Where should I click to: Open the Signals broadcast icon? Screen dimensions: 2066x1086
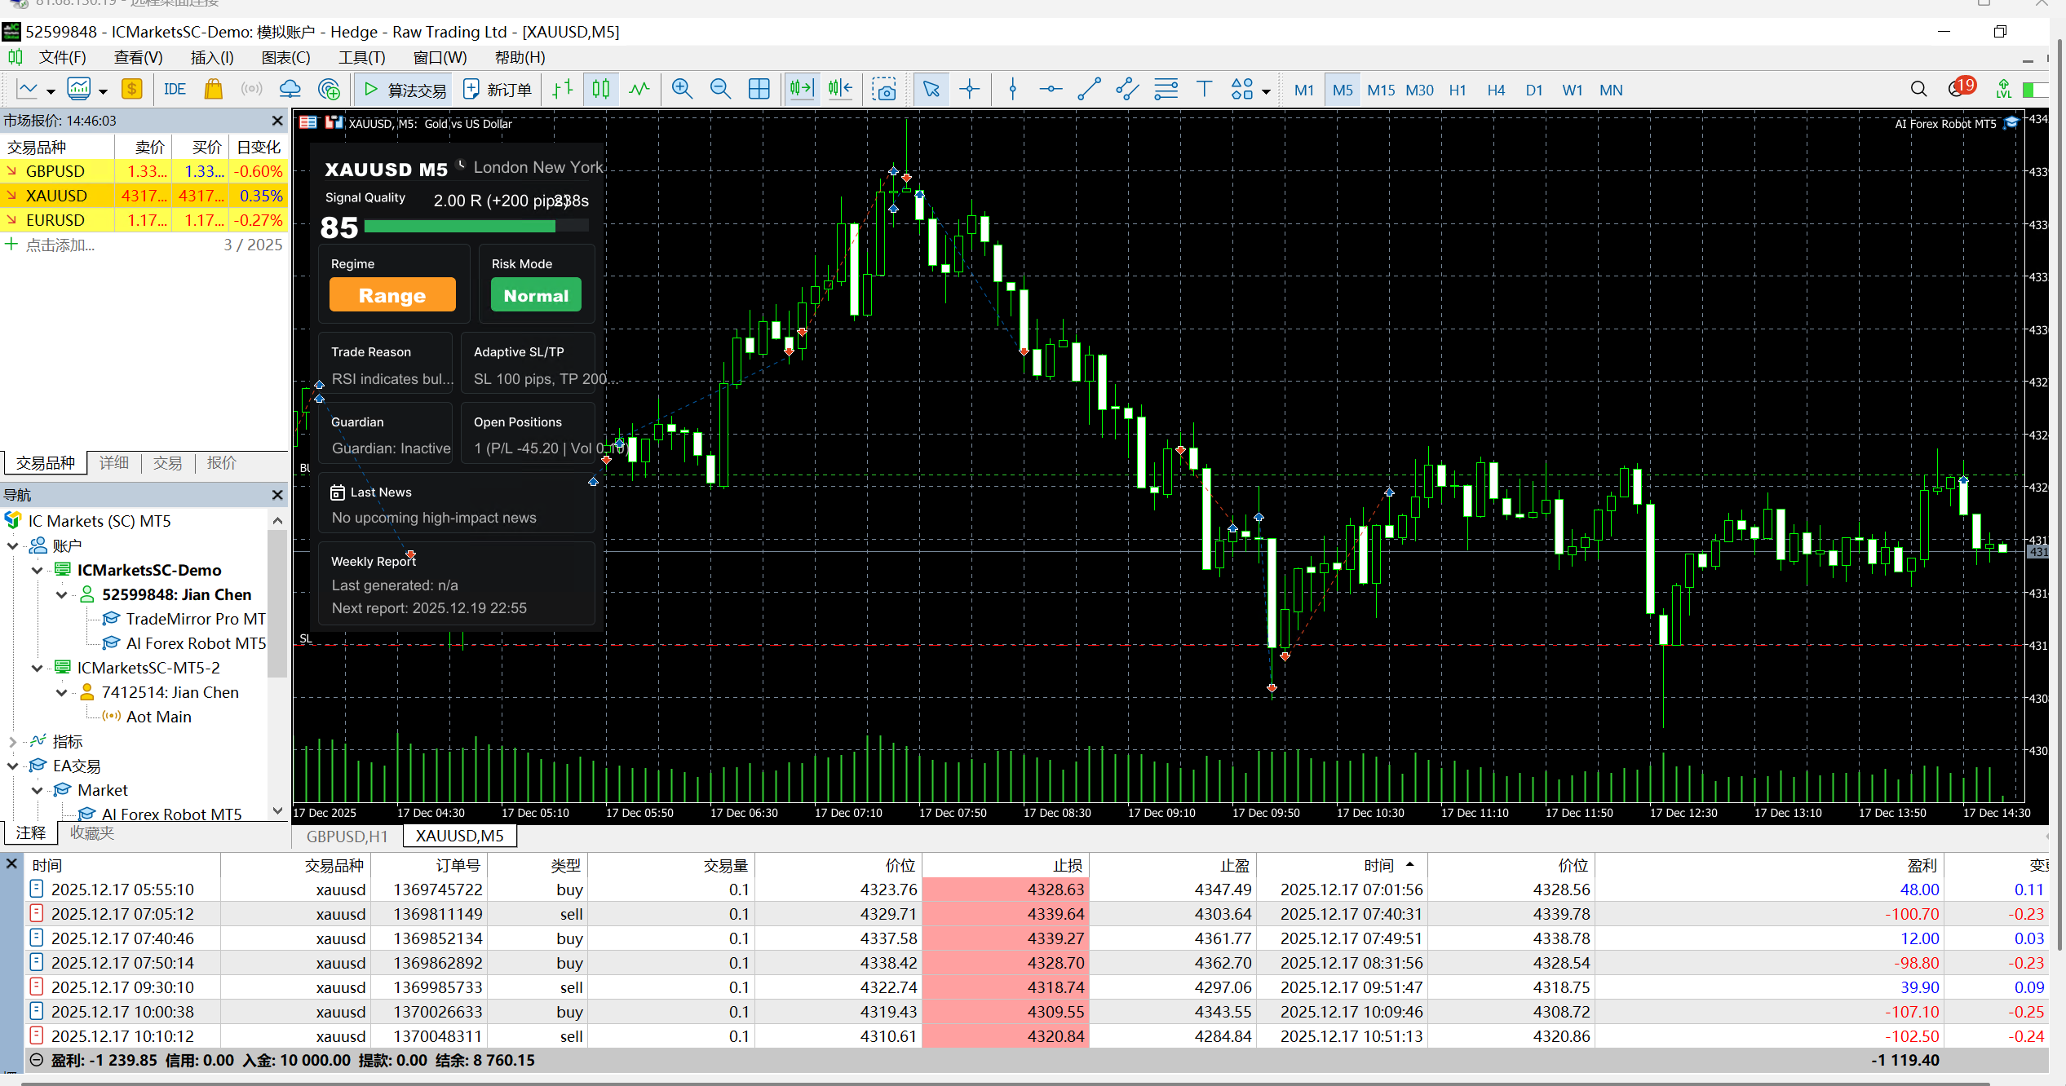(251, 90)
